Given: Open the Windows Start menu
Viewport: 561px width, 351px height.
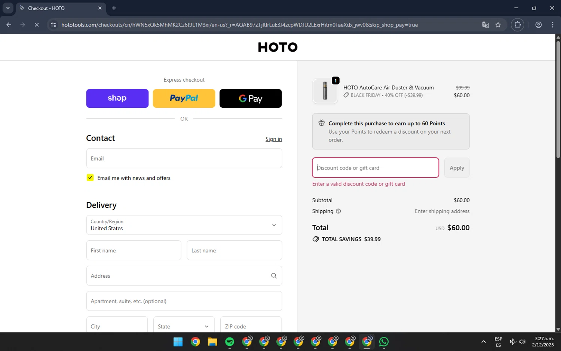Looking at the screenshot, I should pos(178,342).
